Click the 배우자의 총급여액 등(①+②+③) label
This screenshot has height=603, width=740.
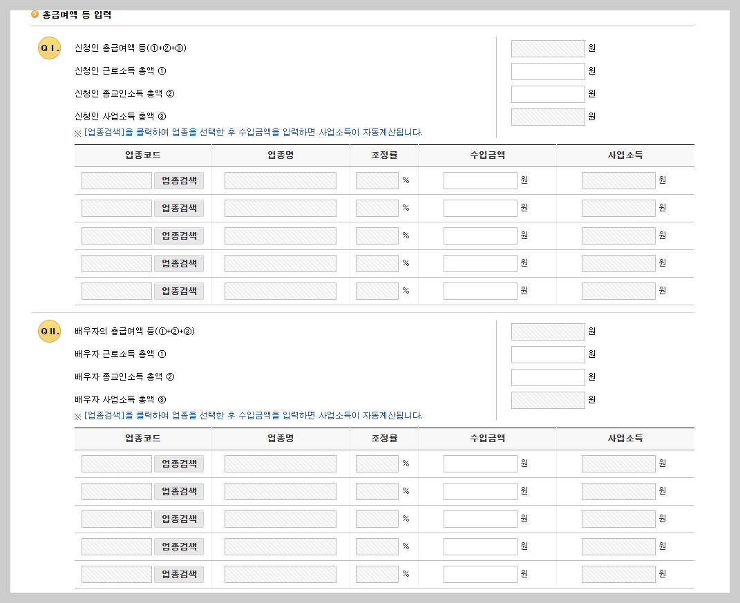pyautogui.click(x=135, y=332)
